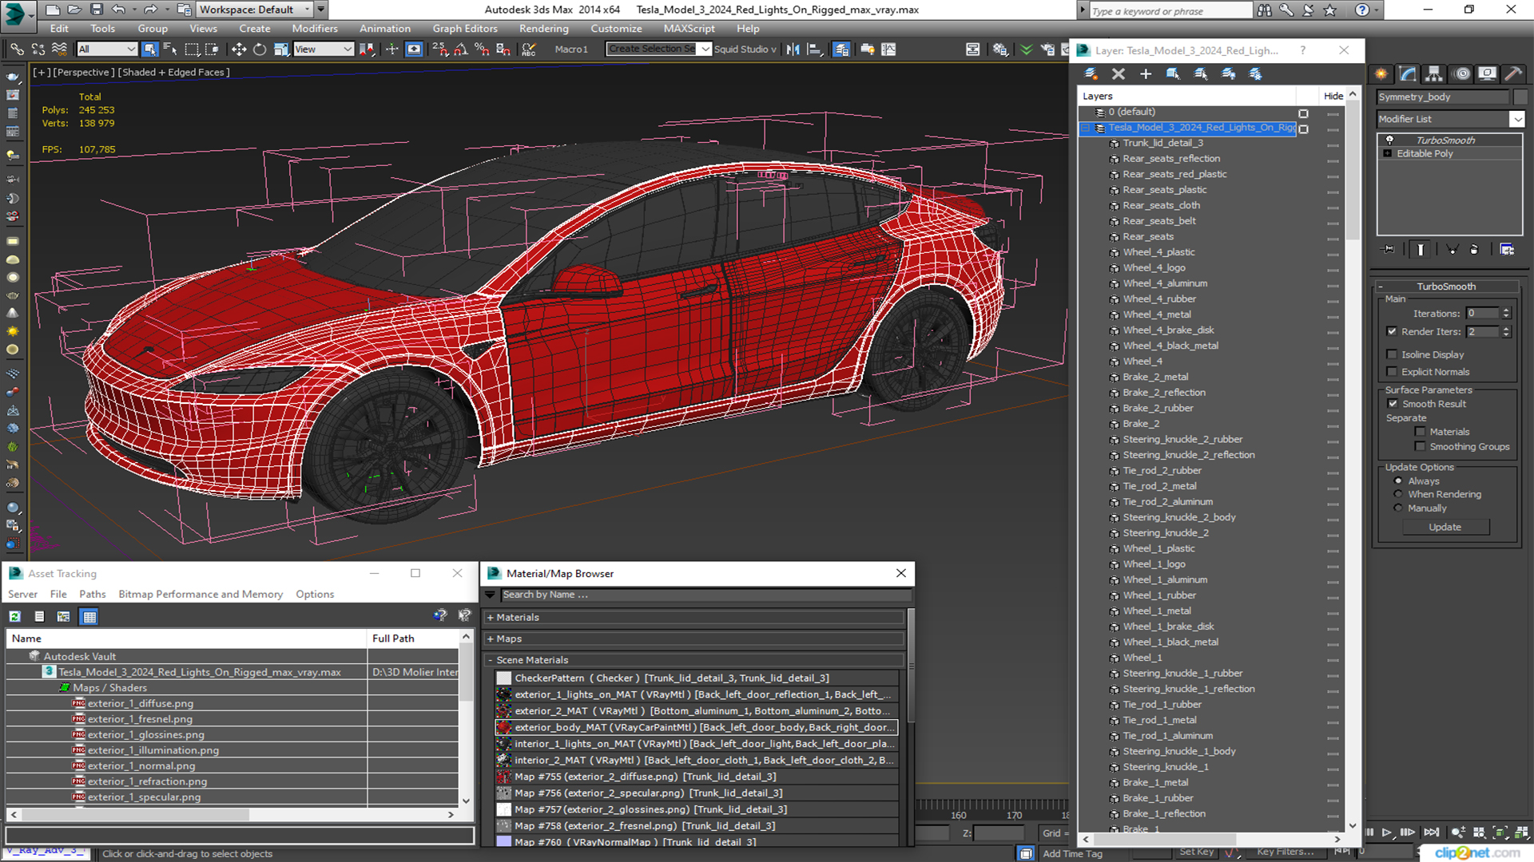This screenshot has height=862, width=1534.
Task: Open the Workspace Default dropdown
Action: point(254,10)
